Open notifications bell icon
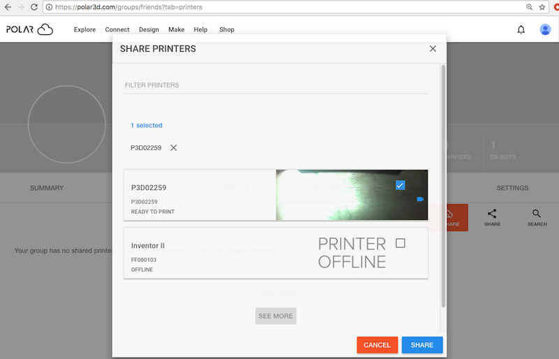This screenshot has width=559, height=359. tap(521, 29)
